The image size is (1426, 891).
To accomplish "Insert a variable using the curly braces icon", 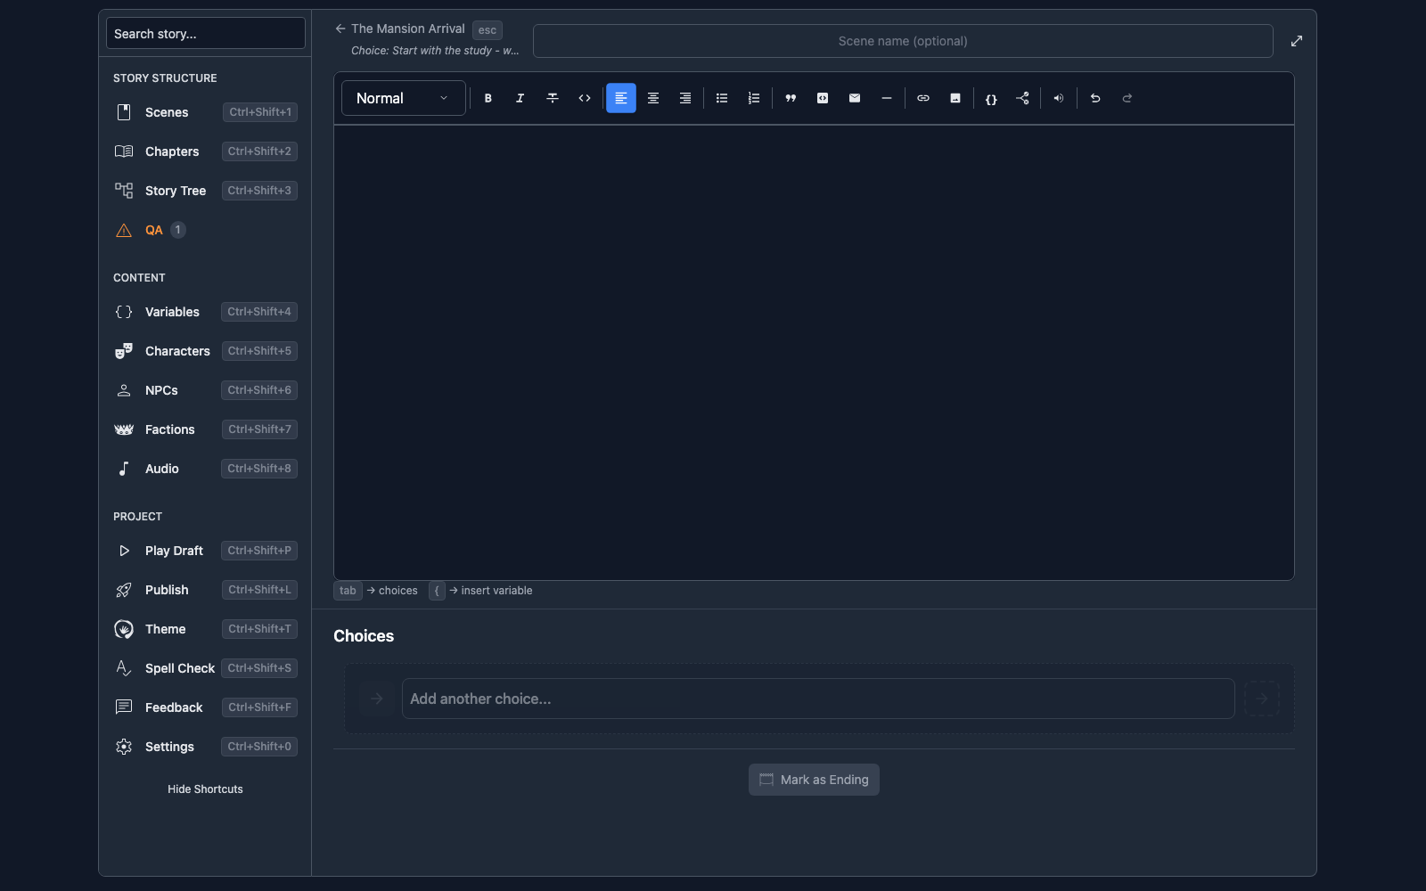I will click(991, 98).
